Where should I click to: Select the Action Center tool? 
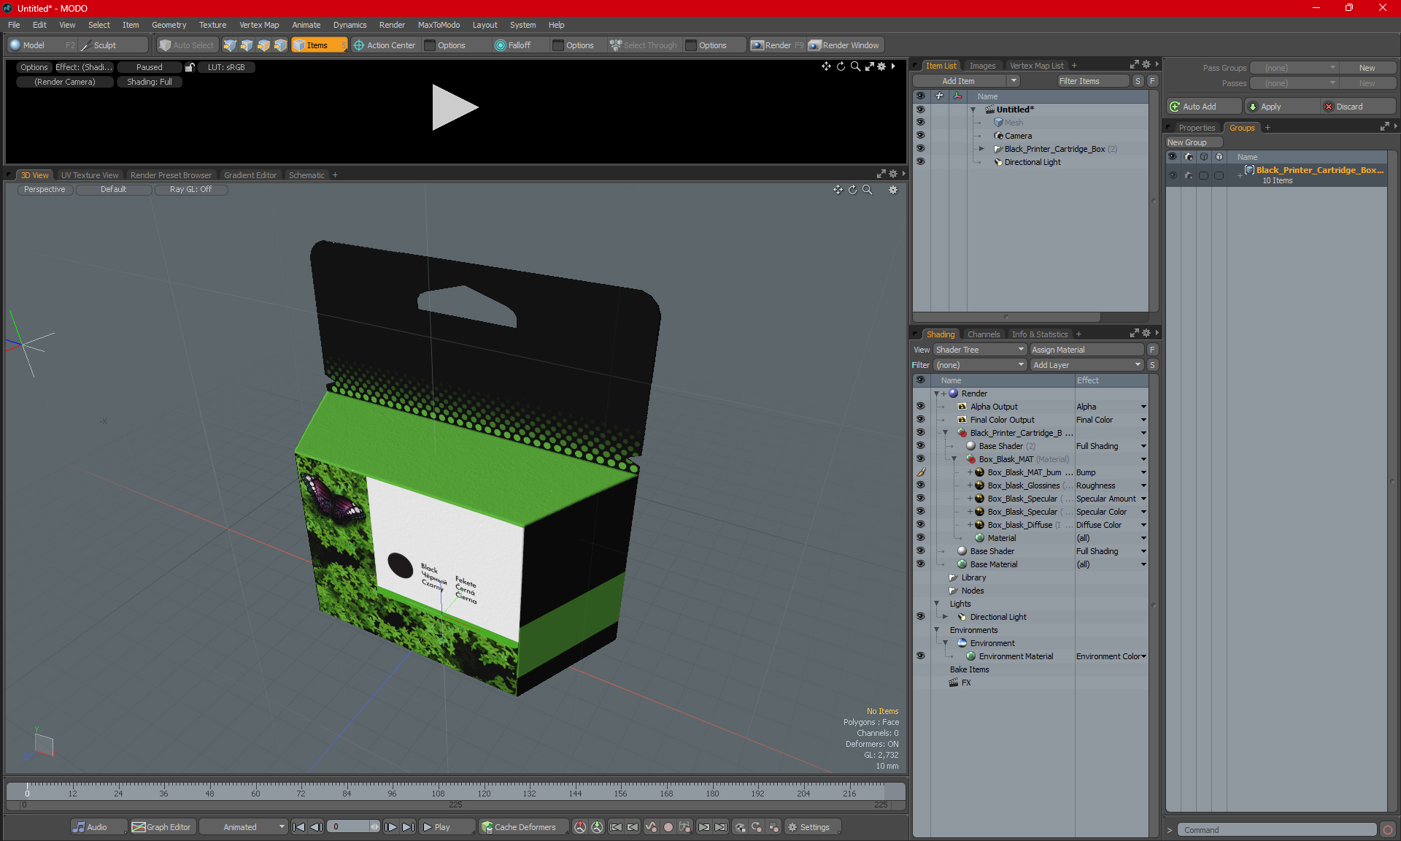point(384,45)
